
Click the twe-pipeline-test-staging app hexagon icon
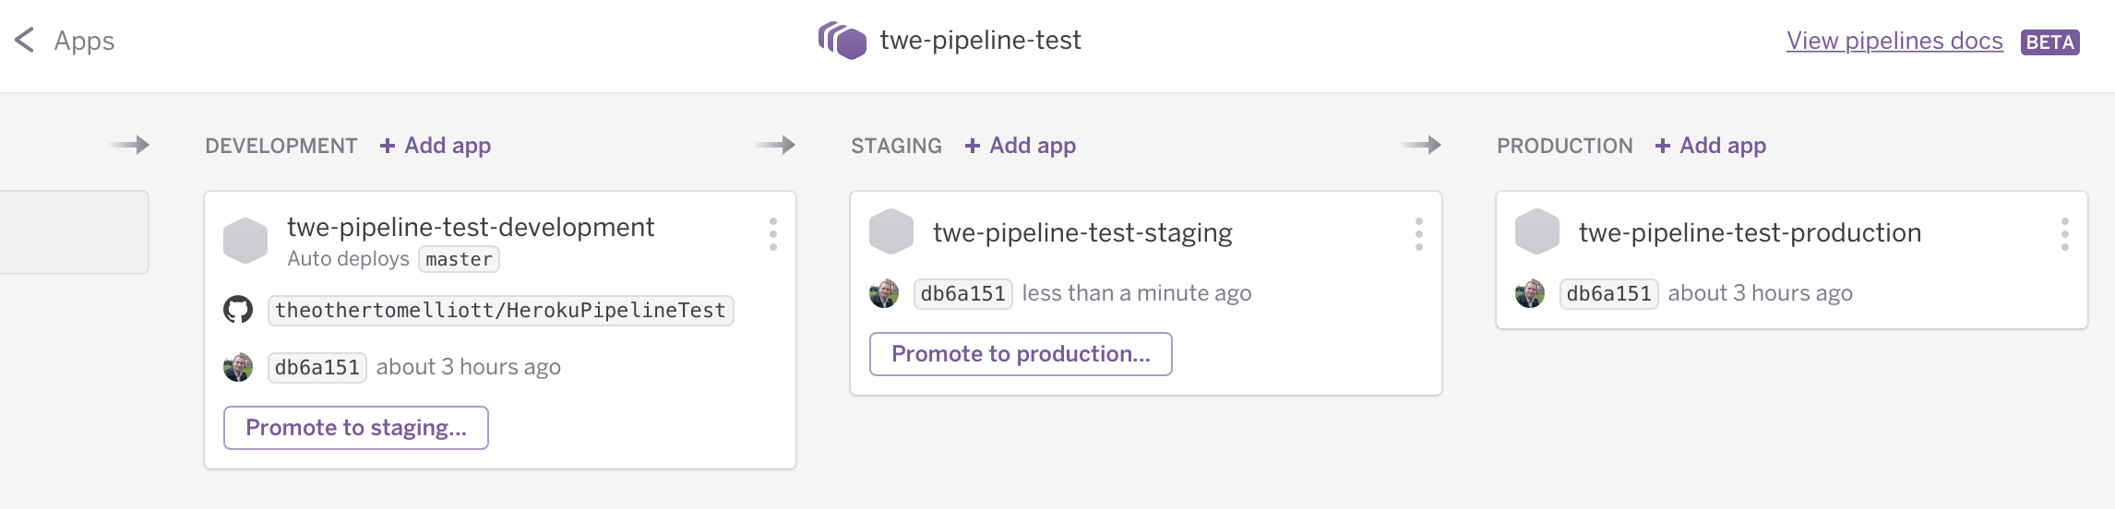891,231
